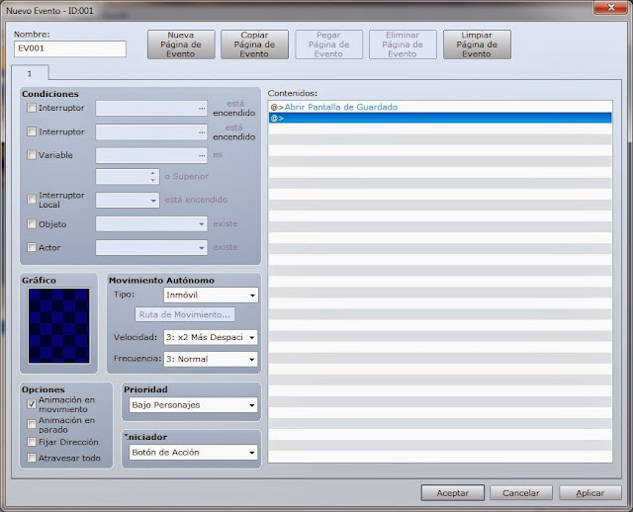Open the Interruptor Local dropdown

[x=128, y=200]
